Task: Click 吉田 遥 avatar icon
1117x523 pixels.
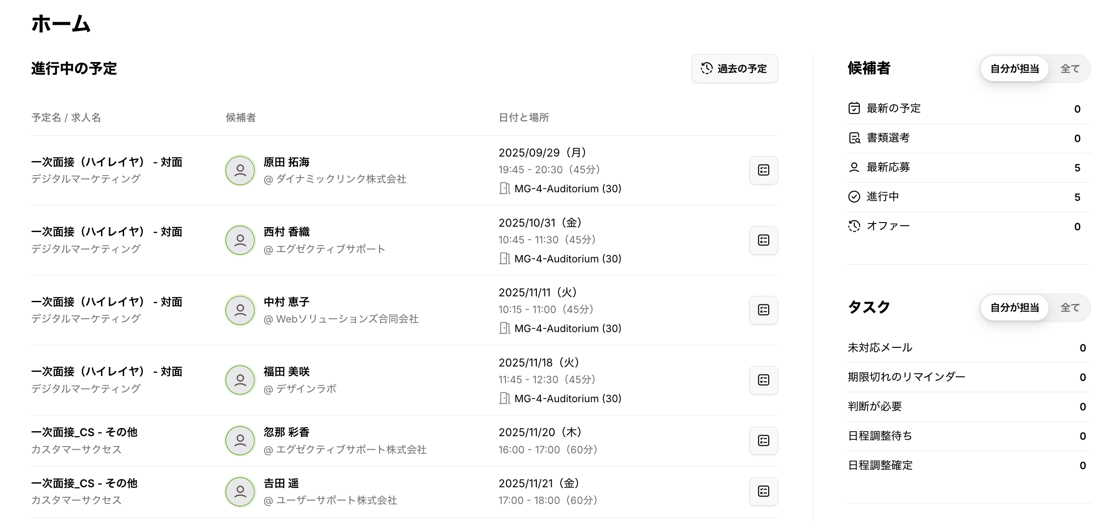Action: click(240, 492)
